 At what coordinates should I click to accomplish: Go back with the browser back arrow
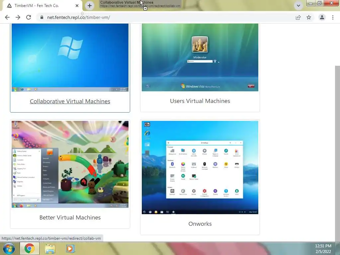7,17
